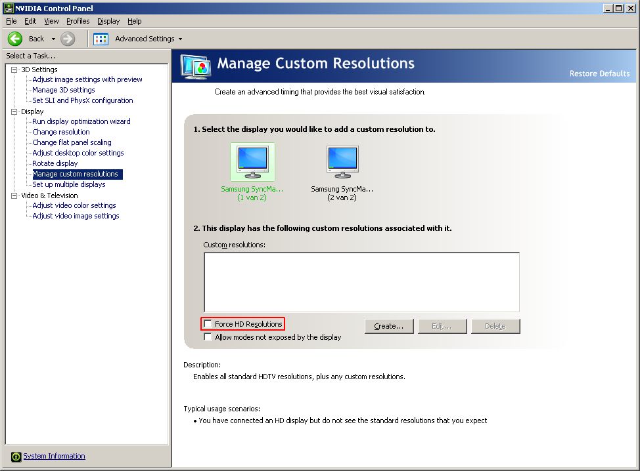Click the green Back arrow icon

tap(15, 39)
